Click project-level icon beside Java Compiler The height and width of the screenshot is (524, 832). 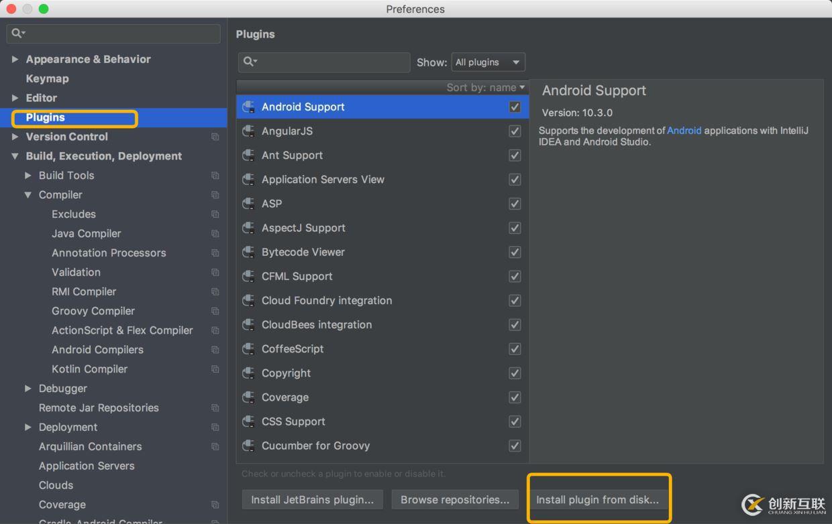pos(215,234)
